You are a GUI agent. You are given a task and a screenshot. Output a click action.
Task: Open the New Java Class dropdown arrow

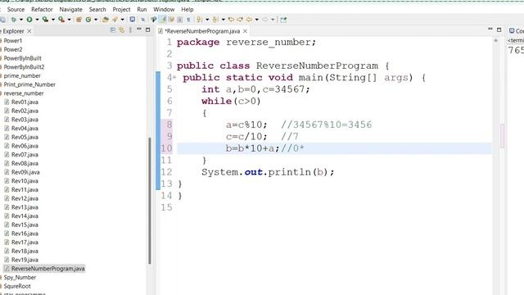[x=96, y=20]
